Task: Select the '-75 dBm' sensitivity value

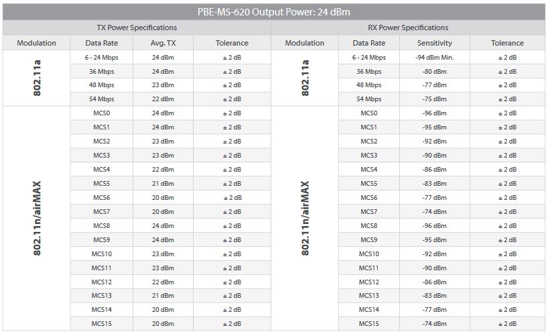Action: click(x=434, y=99)
